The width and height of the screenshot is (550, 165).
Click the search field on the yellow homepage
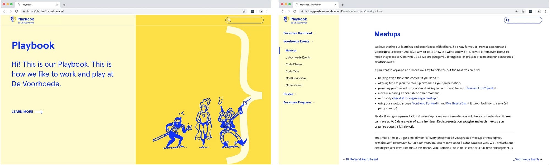(x=244, y=20)
